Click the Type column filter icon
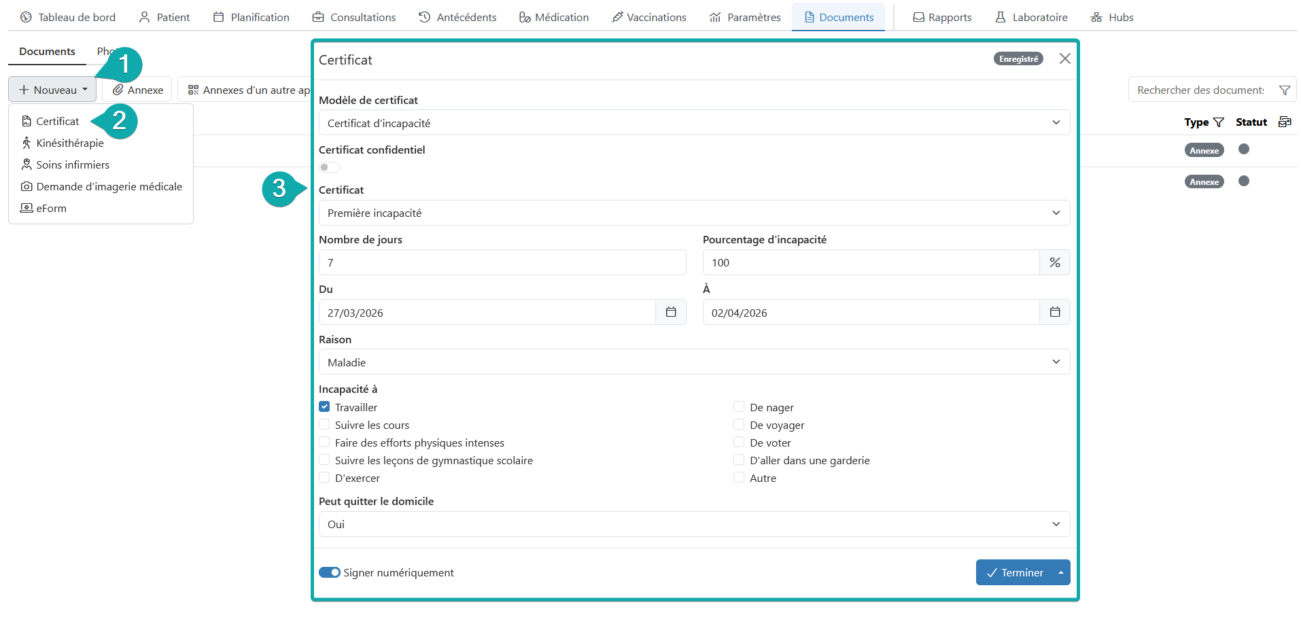The width and height of the screenshot is (1301, 626). click(1218, 122)
